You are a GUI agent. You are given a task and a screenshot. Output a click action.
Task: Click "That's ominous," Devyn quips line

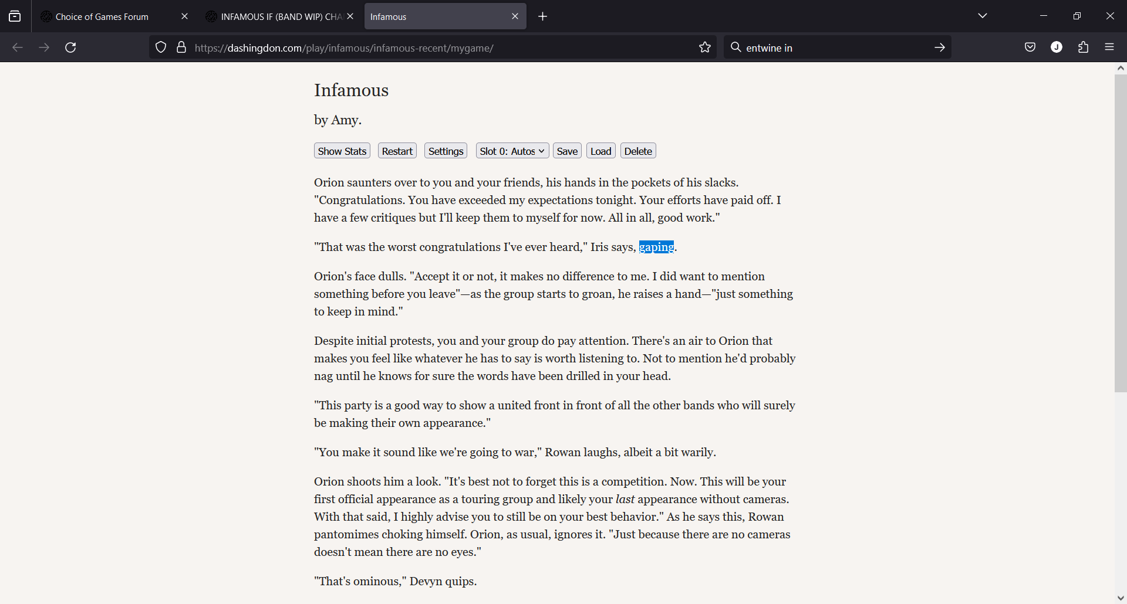pyautogui.click(x=395, y=581)
